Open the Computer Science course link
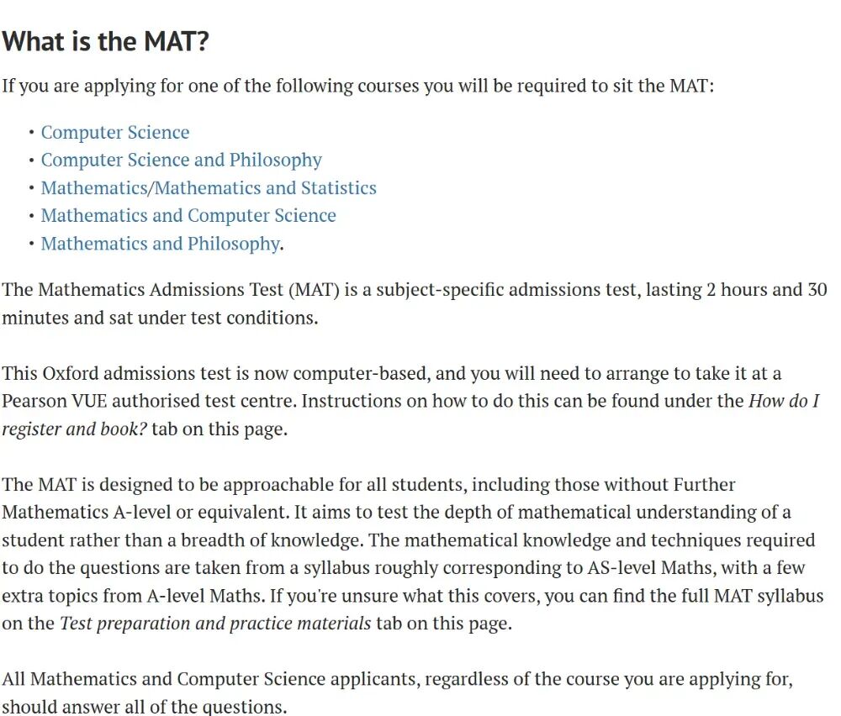The width and height of the screenshot is (841, 716). point(115,133)
